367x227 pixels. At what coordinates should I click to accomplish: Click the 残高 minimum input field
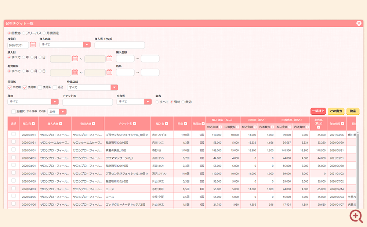pos(125,72)
